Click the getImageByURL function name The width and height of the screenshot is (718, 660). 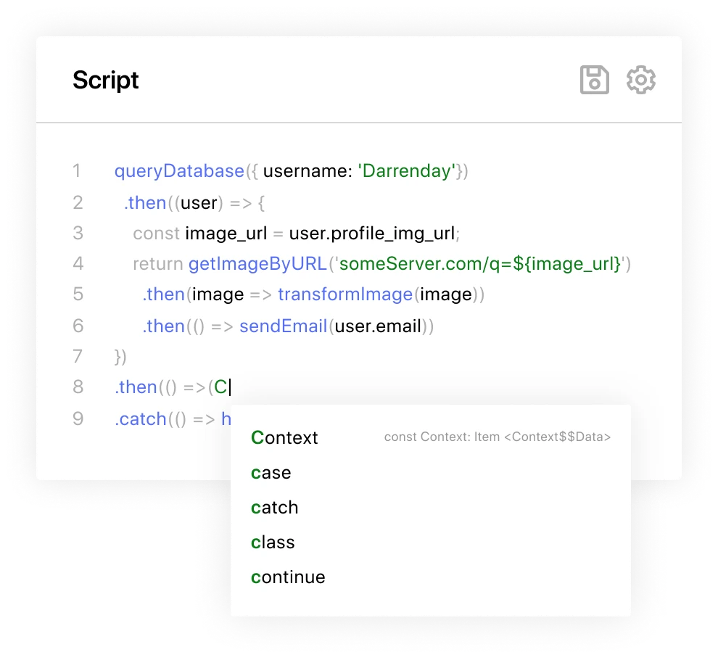coord(257,264)
